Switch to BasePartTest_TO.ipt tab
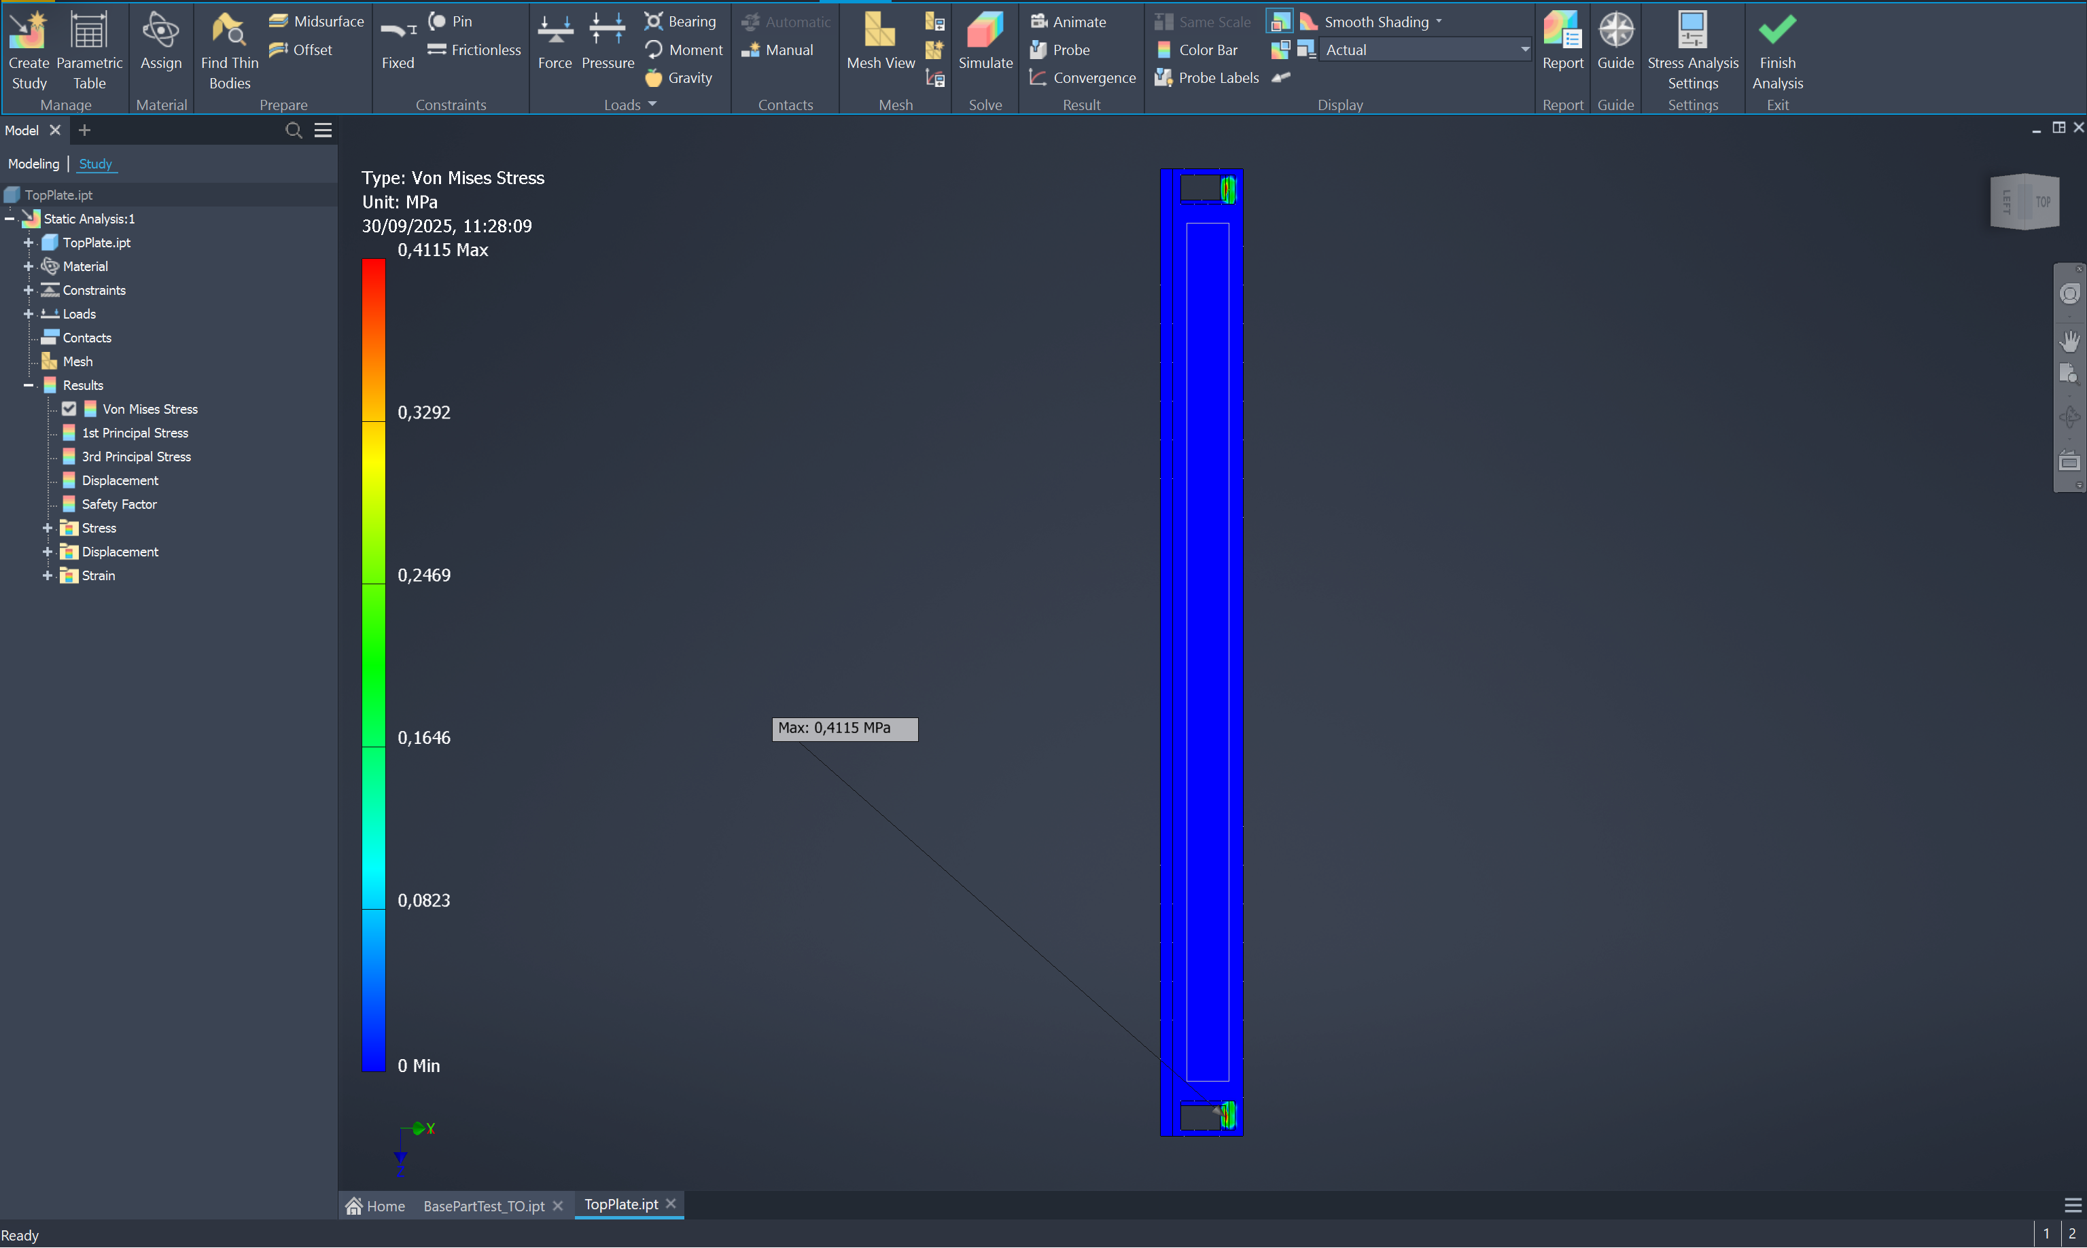Image resolution: width=2087 pixels, height=1248 pixels. pyautogui.click(x=484, y=1206)
